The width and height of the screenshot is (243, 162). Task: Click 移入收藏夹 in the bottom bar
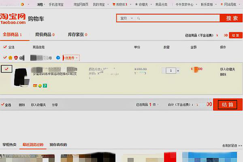point(38,105)
